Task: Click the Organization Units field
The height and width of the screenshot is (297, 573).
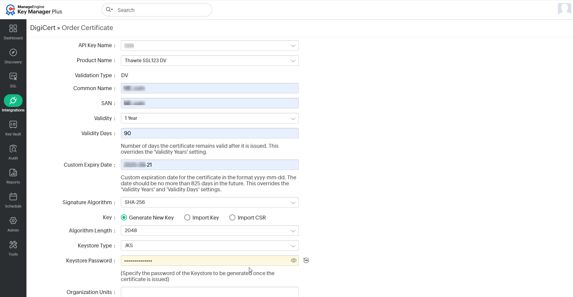Action: point(210,292)
